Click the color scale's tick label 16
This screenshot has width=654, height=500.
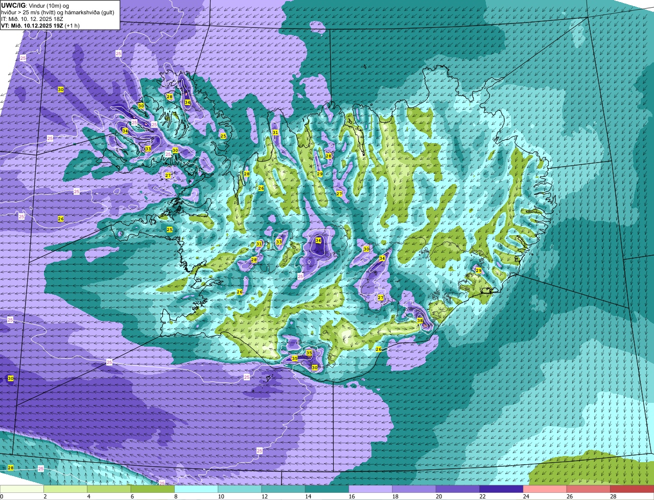351,496
